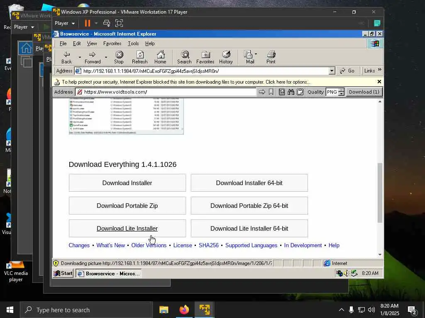Image resolution: width=425 pixels, height=318 pixels.
Task: Click PNG Quality stepper arrows
Action: pyautogui.click(x=342, y=92)
